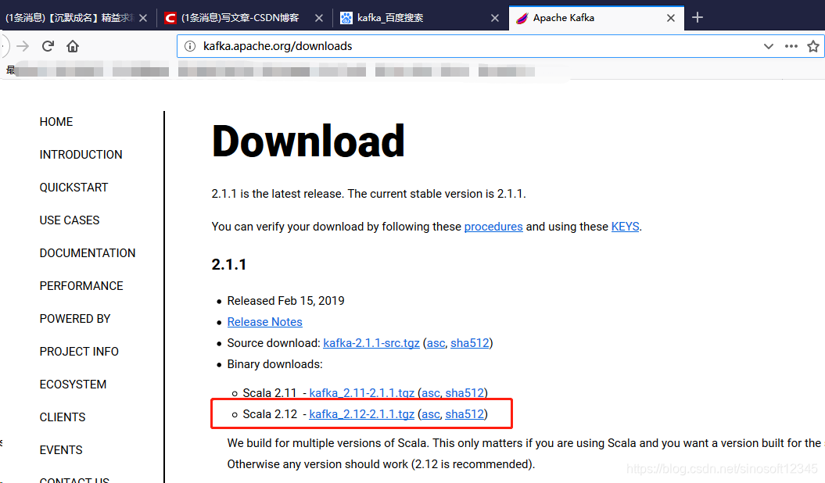Open asc link for Scala 2.12

click(x=430, y=415)
